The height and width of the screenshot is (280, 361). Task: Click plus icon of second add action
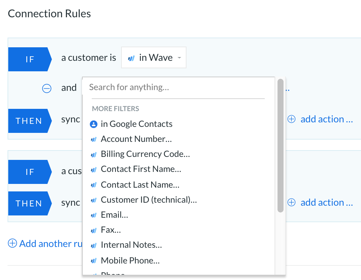click(x=291, y=202)
